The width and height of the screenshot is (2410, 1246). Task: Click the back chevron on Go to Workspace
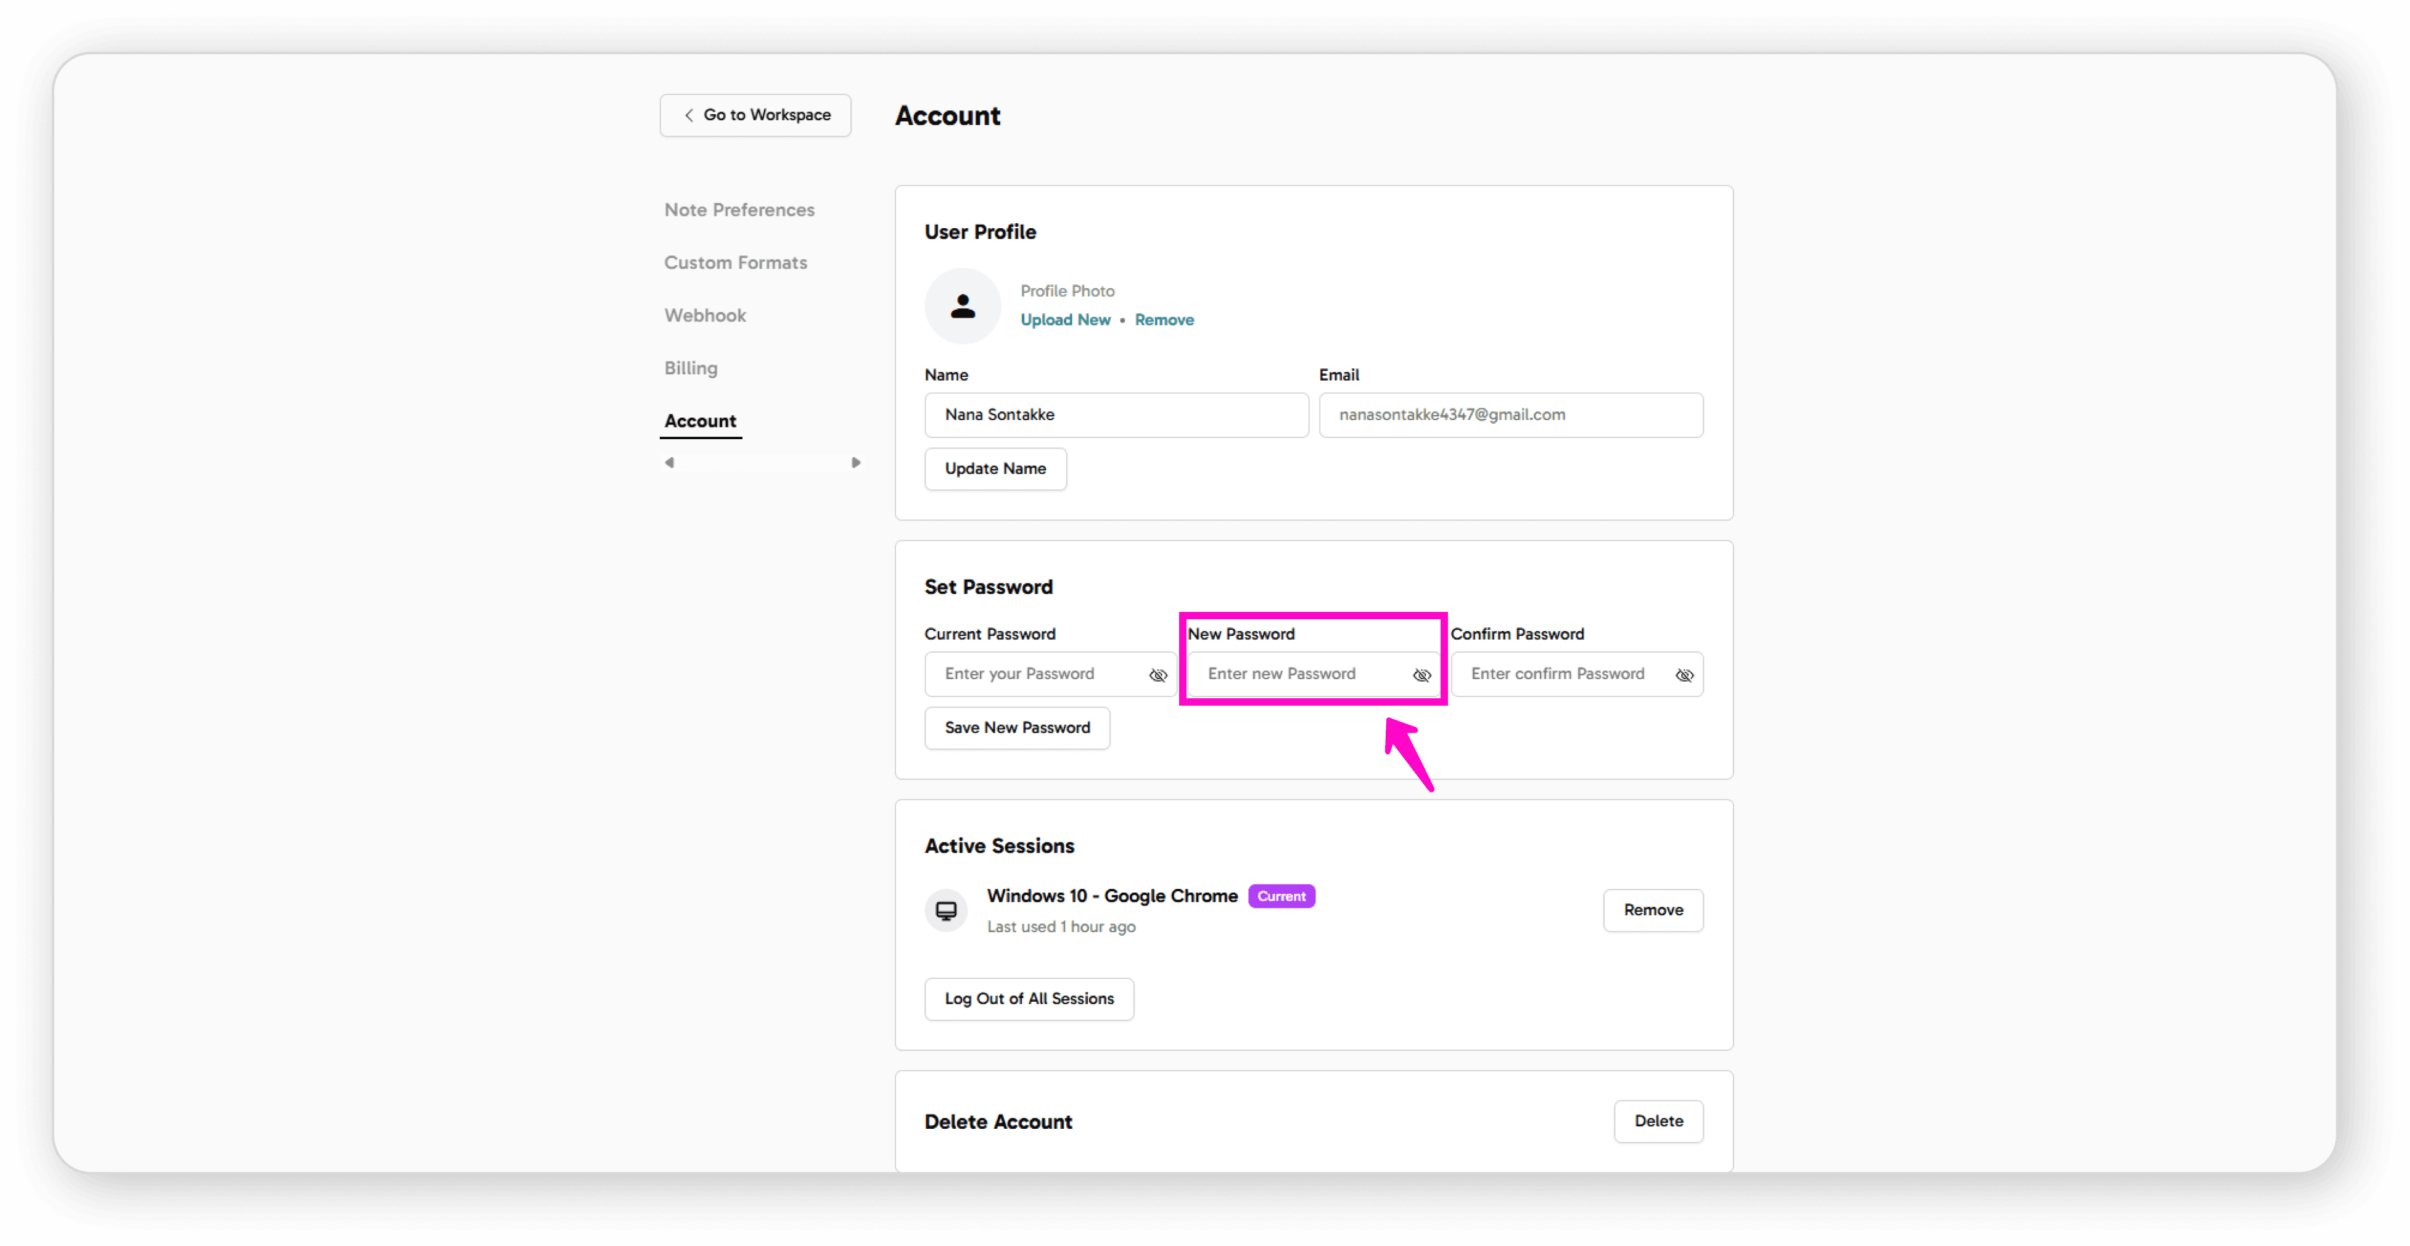point(689,115)
